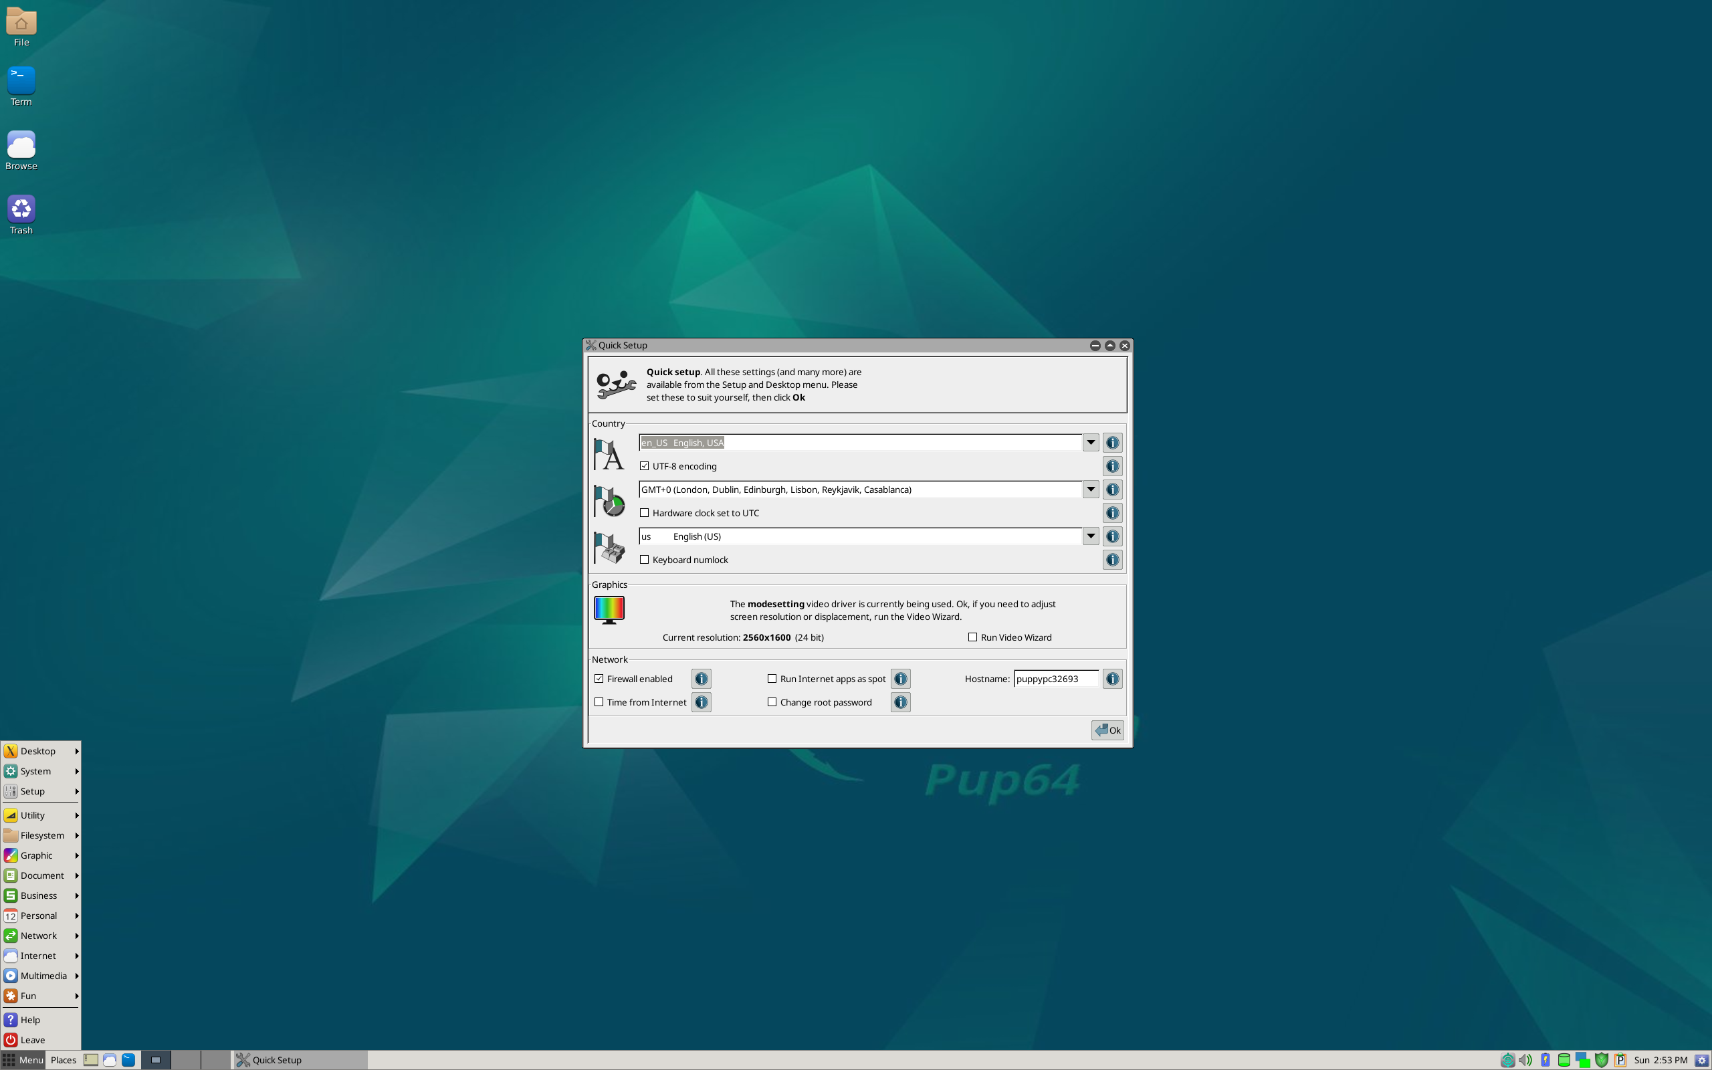Show info for the country locale setting
This screenshot has width=1712, height=1070.
coord(1112,442)
